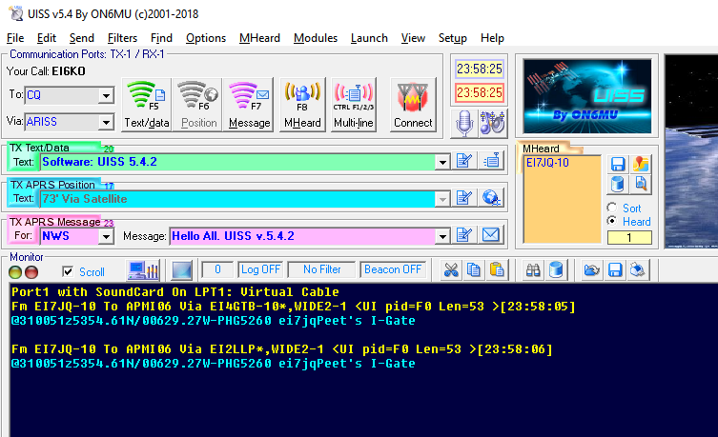Open file with folder icon in Monitor toolbar
The image size is (718, 437).
tap(591, 270)
